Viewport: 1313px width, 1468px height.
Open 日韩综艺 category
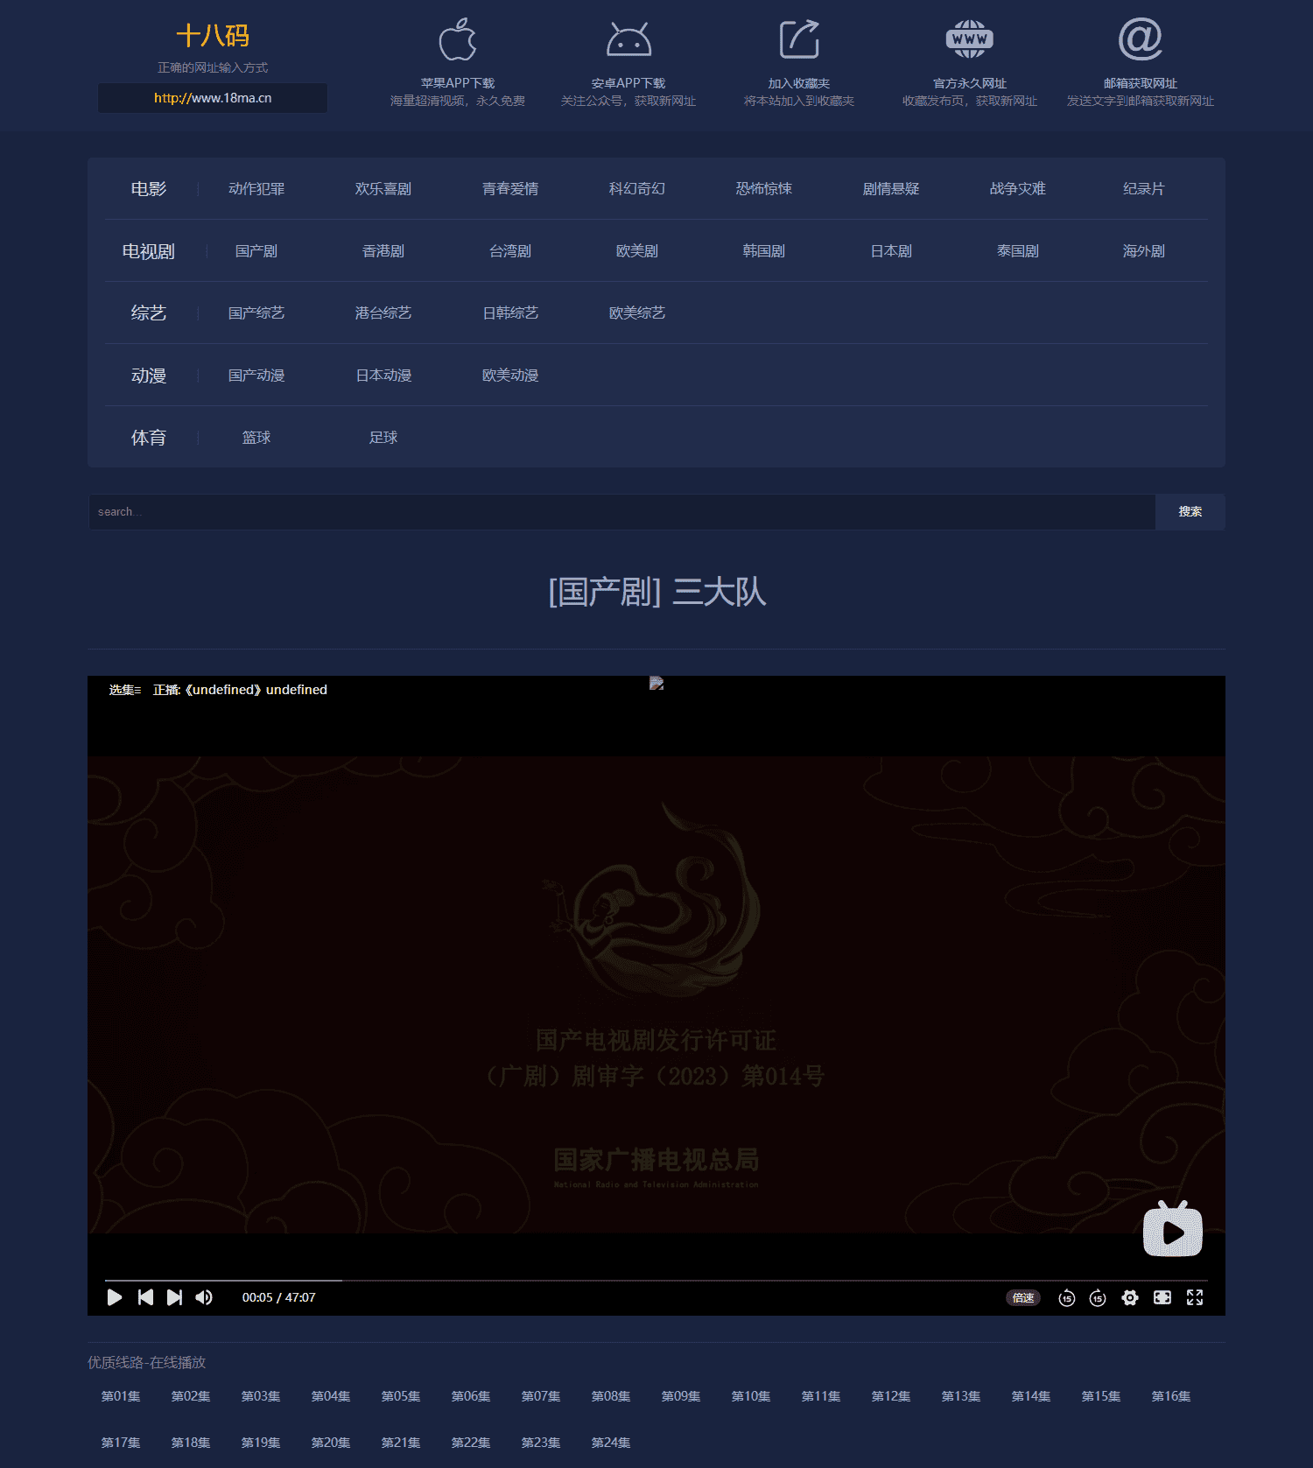coord(510,313)
